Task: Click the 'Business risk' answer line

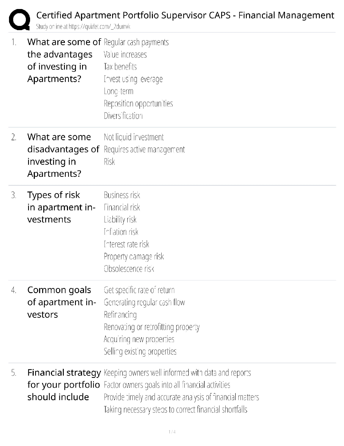Action: [x=122, y=195]
